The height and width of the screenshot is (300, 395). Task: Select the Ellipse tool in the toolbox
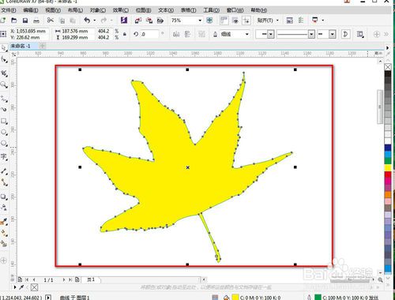(x=4, y=132)
